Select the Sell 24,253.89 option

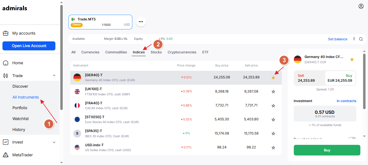tap(310, 78)
